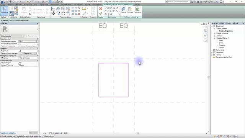Image resolution: width=245 pixels, height=138 pixels.
Task: Activate the Copy tool
Action: point(58,13)
